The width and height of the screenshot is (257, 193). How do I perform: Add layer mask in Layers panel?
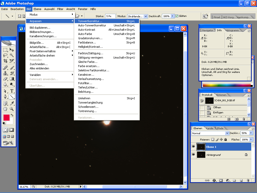click(x=221, y=180)
